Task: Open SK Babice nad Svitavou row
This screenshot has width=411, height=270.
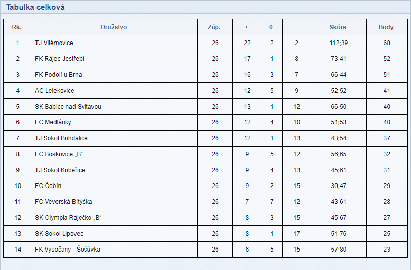Action: [68, 107]
